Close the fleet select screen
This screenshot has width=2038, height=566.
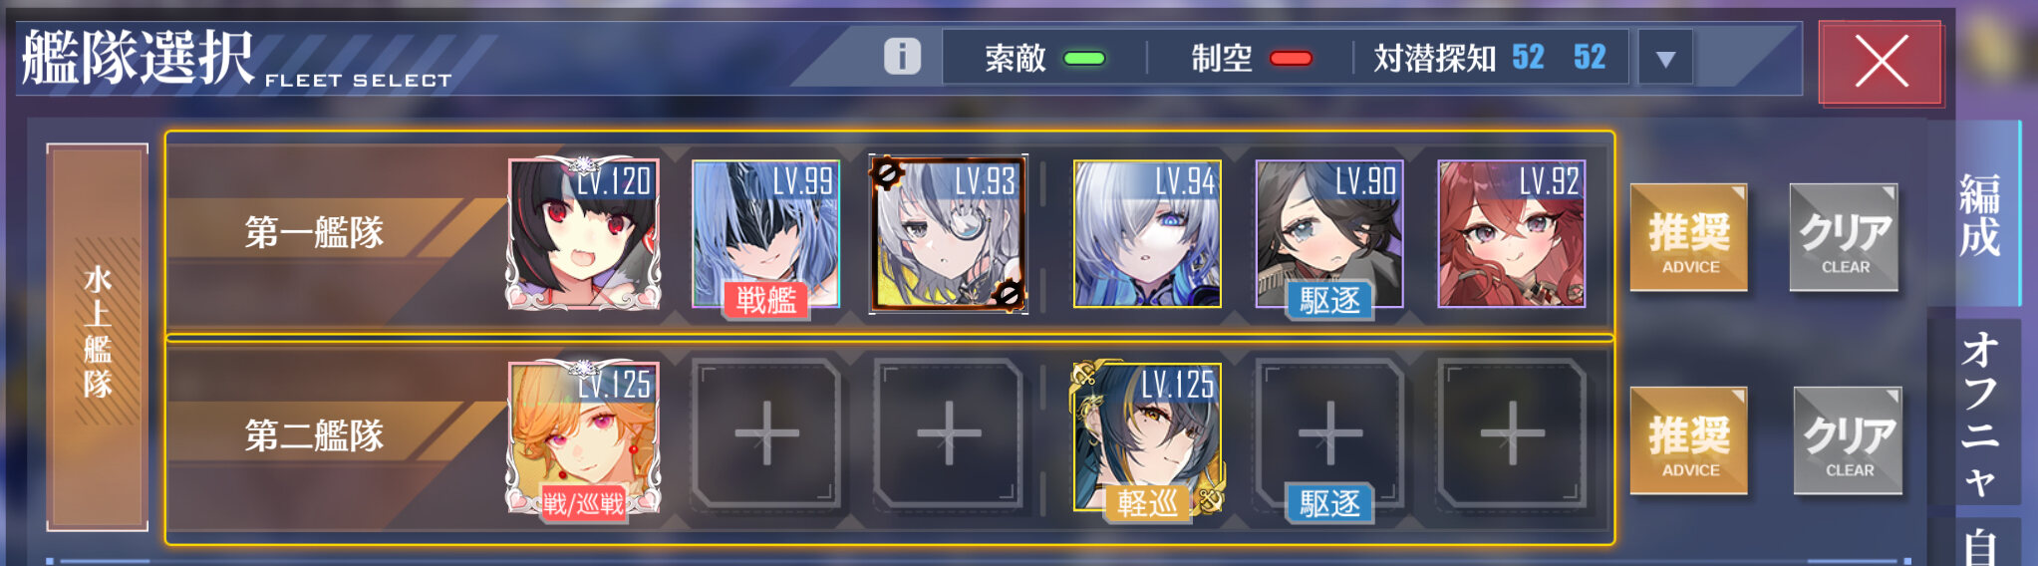tap(1881, 62)
